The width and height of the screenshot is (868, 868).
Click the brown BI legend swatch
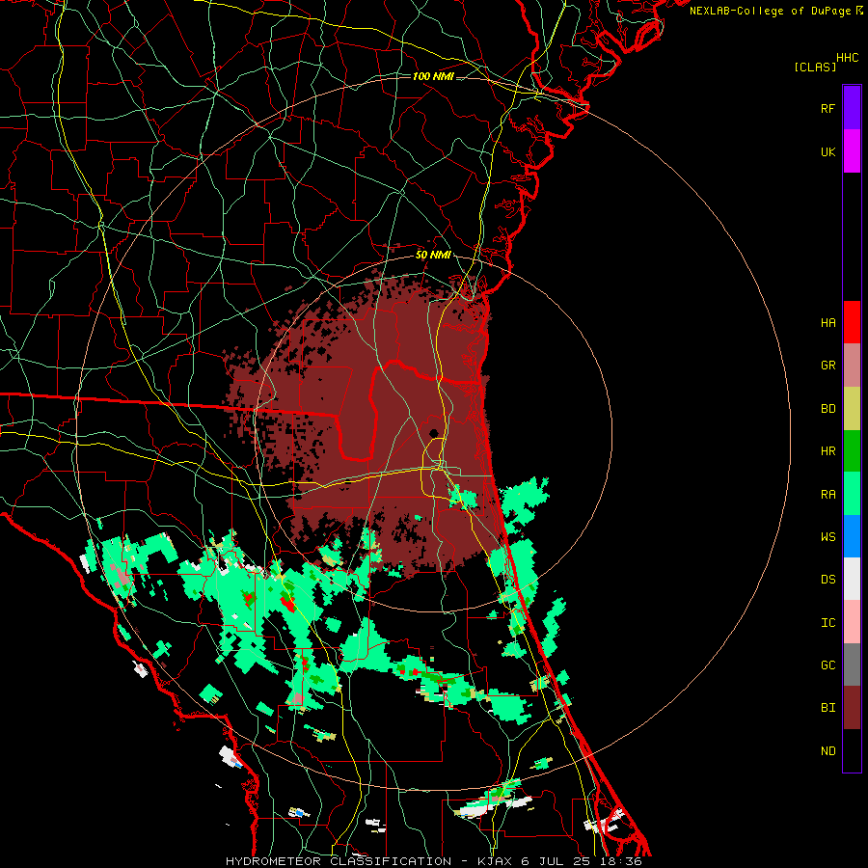click(852, 708)
